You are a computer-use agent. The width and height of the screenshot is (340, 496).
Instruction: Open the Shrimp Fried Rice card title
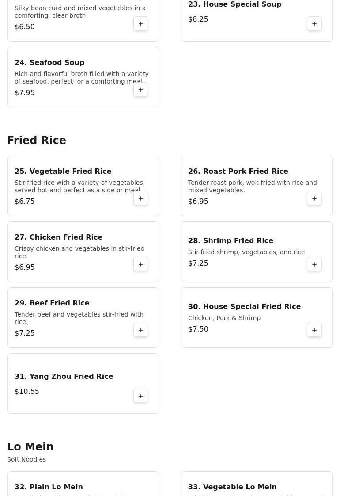coord(230,240)
